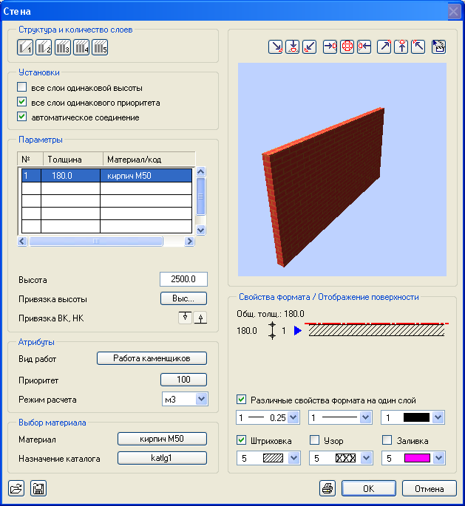
Task: Open the Режим расчета м3 dropdown
Action: [201, 399]
